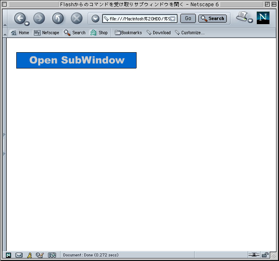This screenshot has height=261, width=279.
Task: Click the Search button in navigation toolbar
Action: (x=213, y=18)
